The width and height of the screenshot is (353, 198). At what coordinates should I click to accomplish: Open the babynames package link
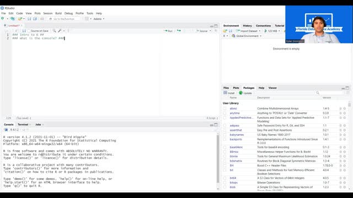[x=237, y=135]
